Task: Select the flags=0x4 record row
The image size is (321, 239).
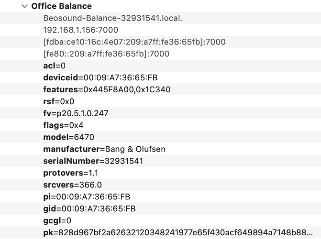Action: [x=63, y=125]
